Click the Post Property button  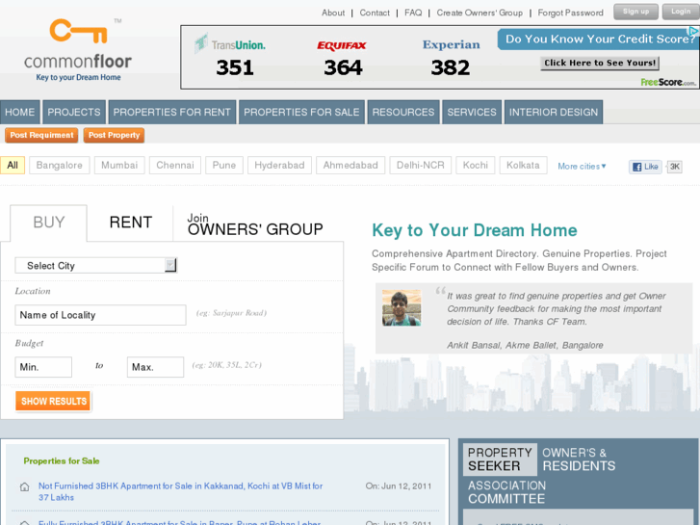coord(114,136)
